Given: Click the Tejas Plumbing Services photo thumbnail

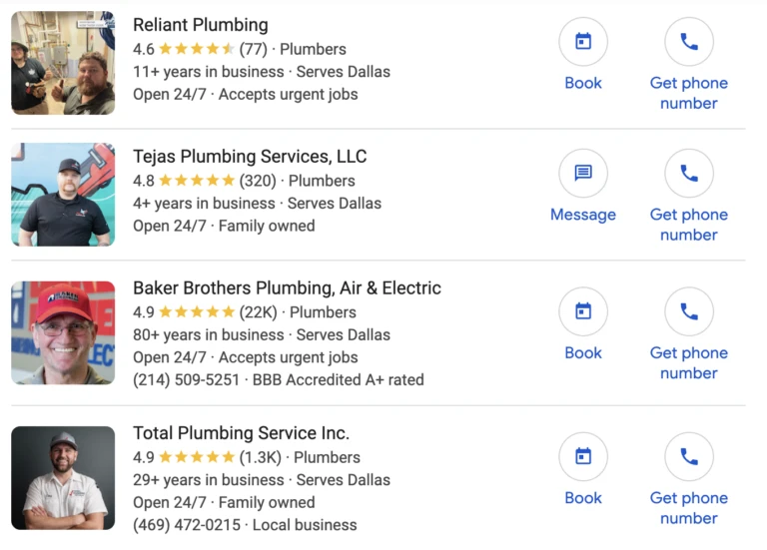Looking at the screenshot, I should 63,195.
